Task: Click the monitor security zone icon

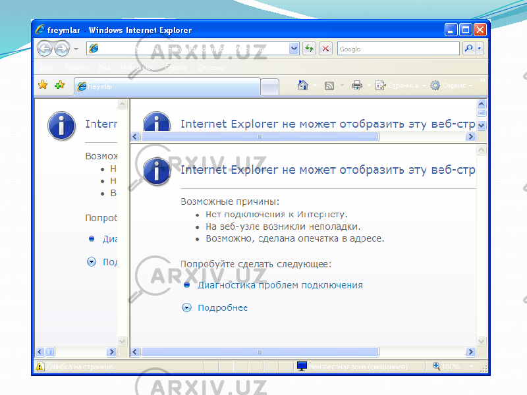Action: 302,366
